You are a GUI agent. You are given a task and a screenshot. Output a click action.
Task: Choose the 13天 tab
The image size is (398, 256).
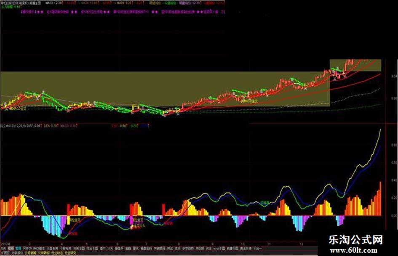pos(110,249)
